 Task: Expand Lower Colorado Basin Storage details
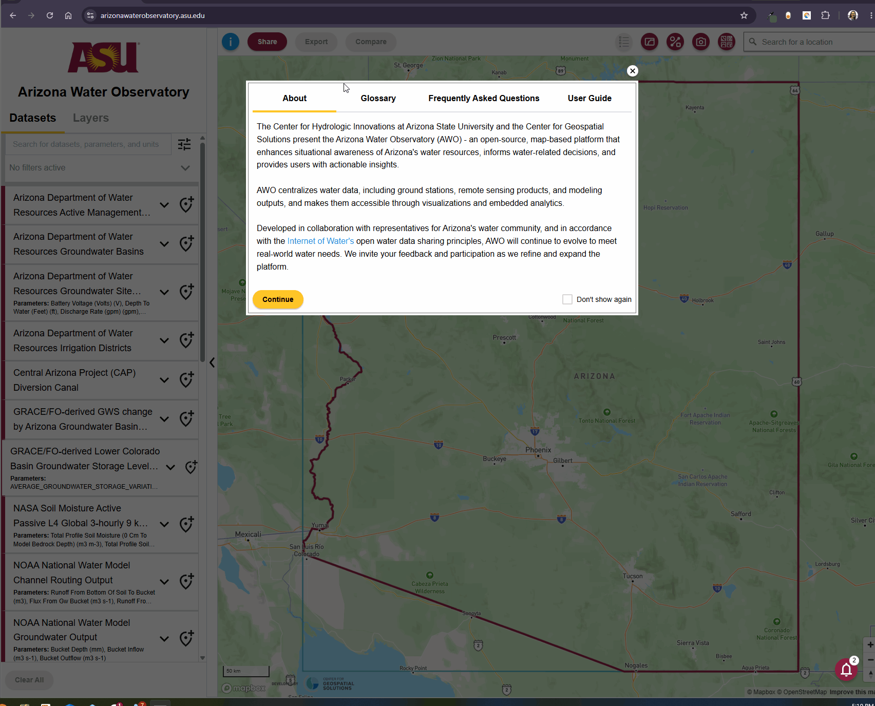click(170, 467)
